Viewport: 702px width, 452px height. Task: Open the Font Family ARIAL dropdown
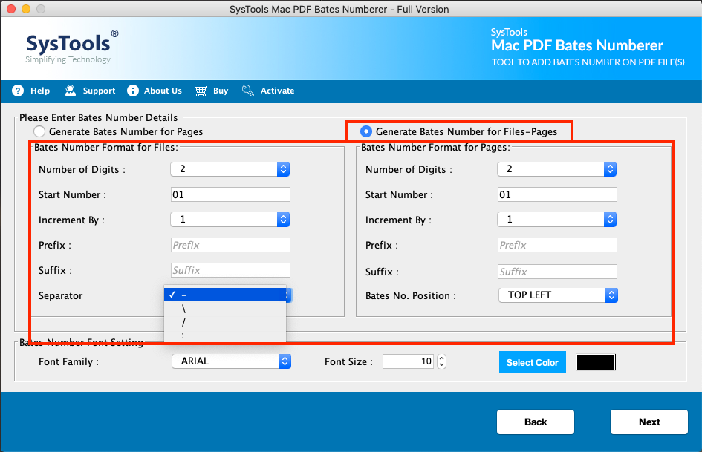232,361
